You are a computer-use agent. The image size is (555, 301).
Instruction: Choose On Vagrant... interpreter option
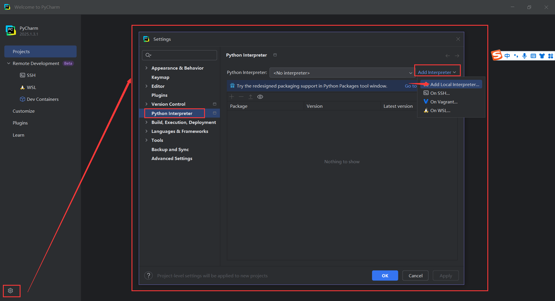tap(451, 102)
